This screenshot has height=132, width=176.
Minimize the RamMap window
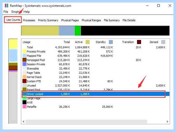[x=147, y=6]
